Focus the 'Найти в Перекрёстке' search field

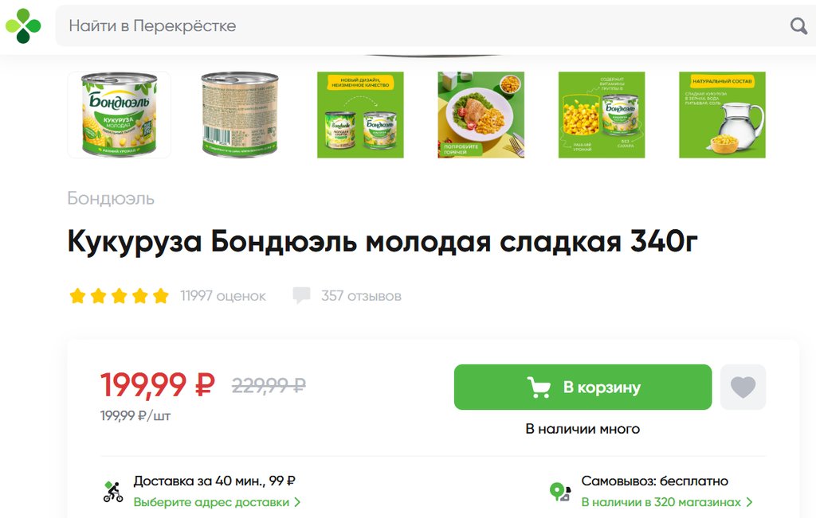(x=422, y=25)
